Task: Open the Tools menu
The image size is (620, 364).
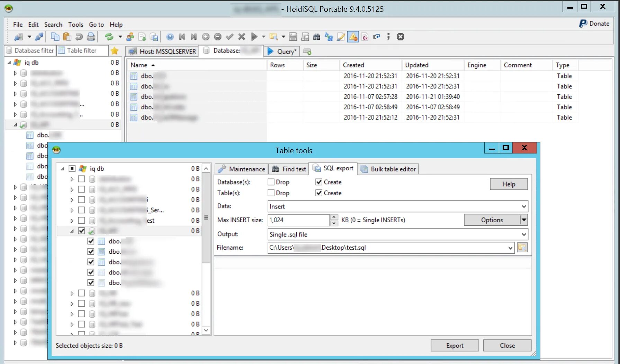Action: (x=75, y=25)
